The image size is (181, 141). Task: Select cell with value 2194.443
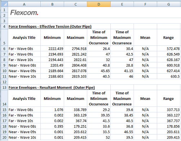[x=52, y=60]
